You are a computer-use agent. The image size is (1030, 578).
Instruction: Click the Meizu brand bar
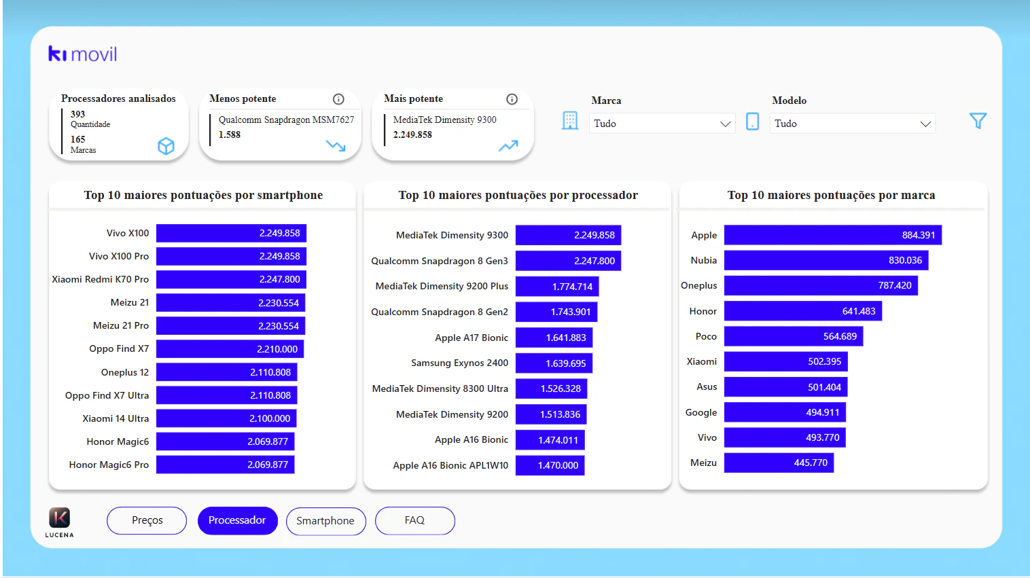[779, 463]
